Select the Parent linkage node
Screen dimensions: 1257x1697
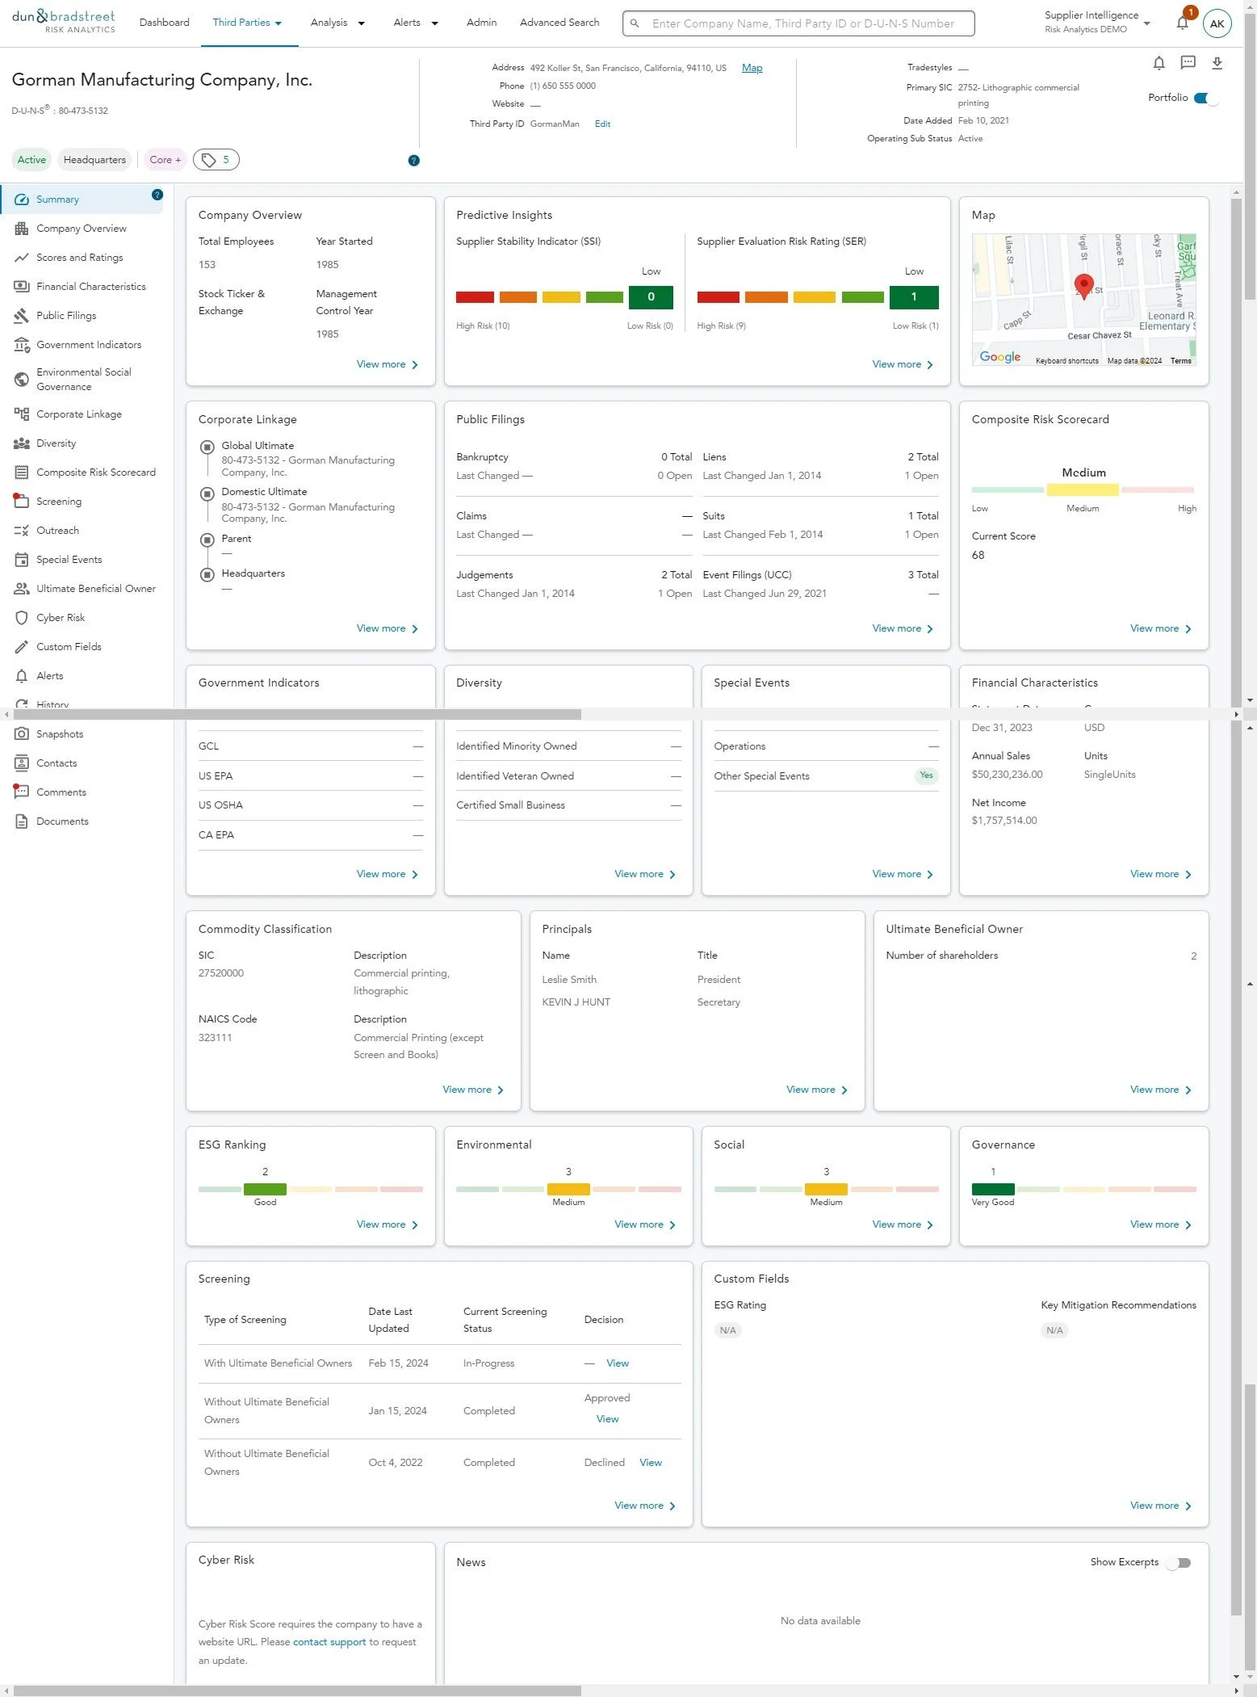tap(207, 540)
